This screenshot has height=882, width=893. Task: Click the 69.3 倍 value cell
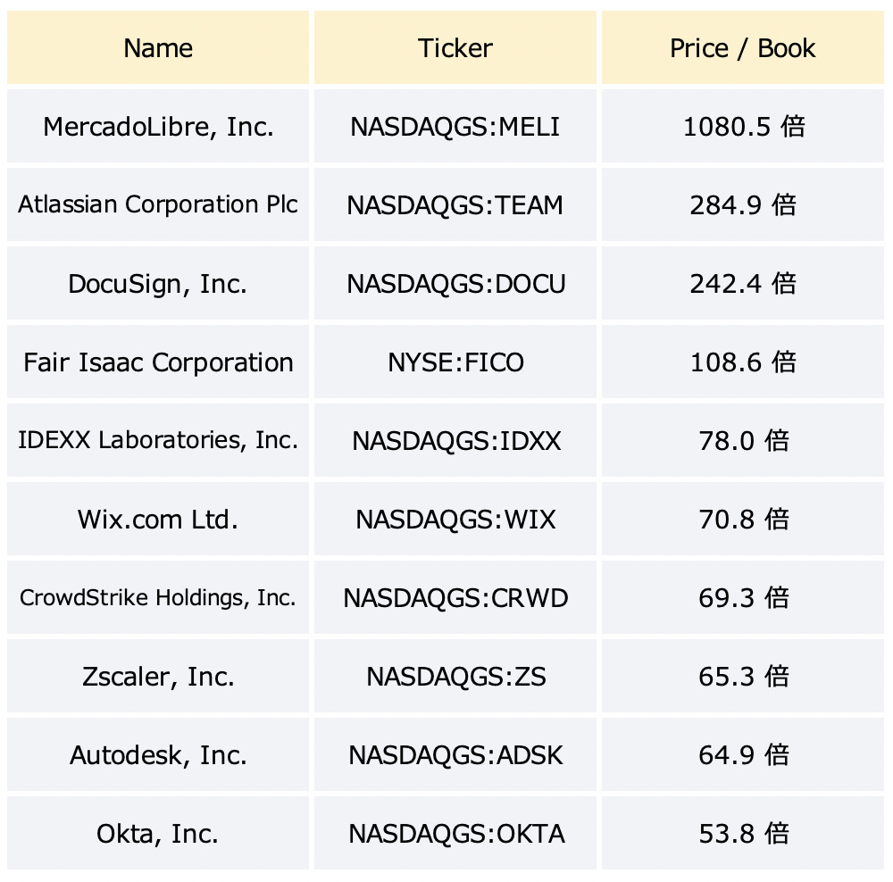tap(743, 597)
